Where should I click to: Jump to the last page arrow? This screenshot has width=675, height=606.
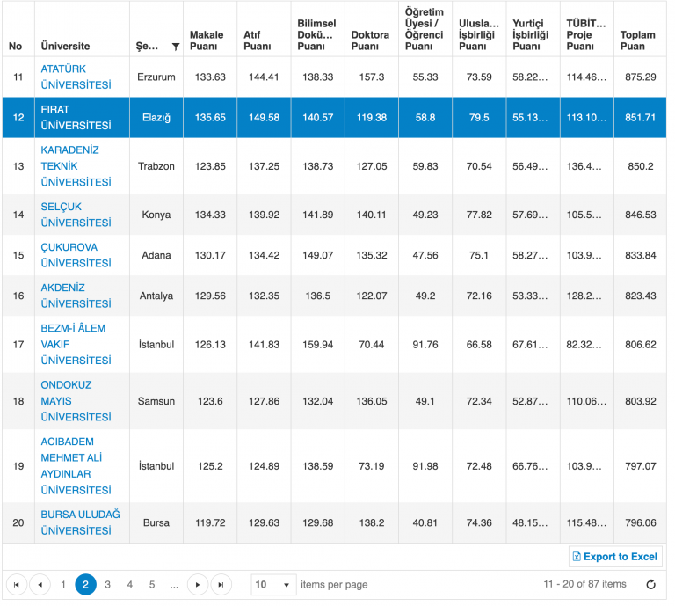pos(221,585)
